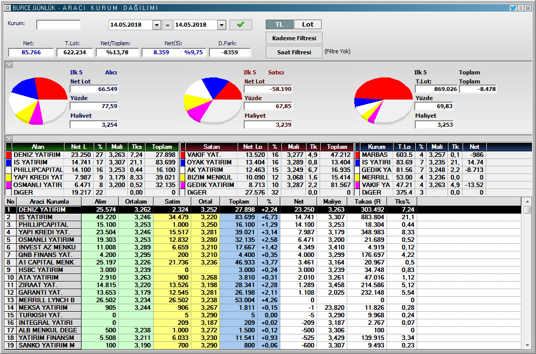Click AK YATIRIM in the Satan table

point(205,170)
